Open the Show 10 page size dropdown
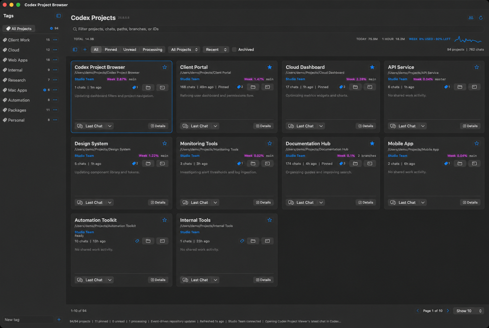 pos(469,311)
